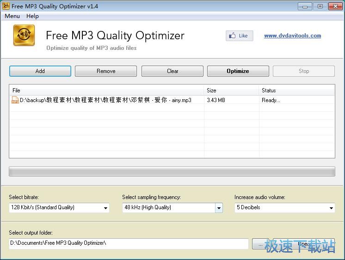Open the Help menu
This screenshot has height=260, width=345.
click(x=32, y=16)
